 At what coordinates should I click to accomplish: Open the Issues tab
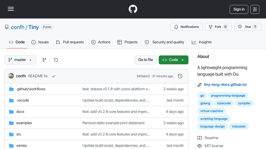click(x=40, y=42)
